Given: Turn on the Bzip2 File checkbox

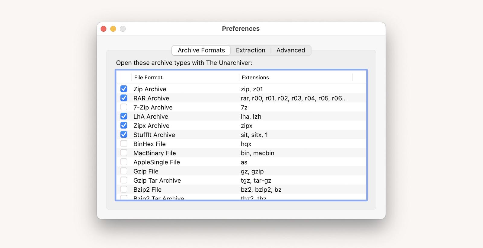Looking at the screenshot, I should (124, 189).
